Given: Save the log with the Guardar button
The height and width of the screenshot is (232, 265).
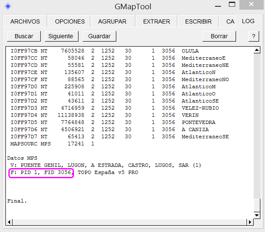Looking at the screenshot, I should pyautogui.click(x=100, y=36).
